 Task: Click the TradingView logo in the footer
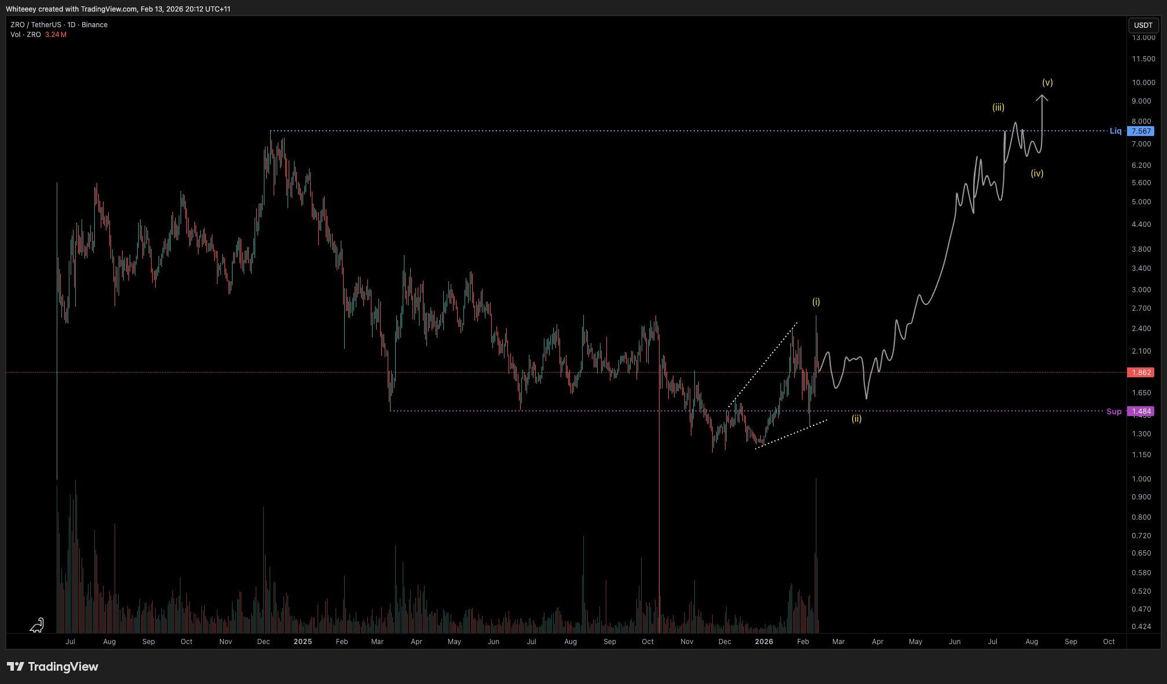tap(53, 667)
